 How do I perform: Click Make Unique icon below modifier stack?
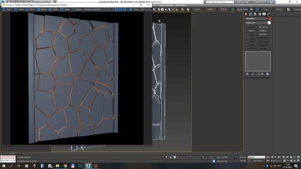click(x=258, y=74)
